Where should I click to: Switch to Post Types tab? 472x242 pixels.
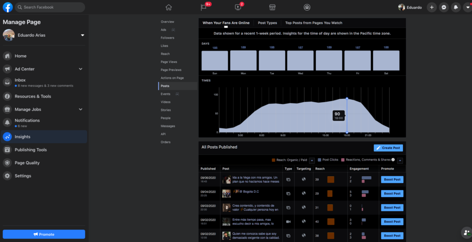pyautogui.click(x=267, y=23)
